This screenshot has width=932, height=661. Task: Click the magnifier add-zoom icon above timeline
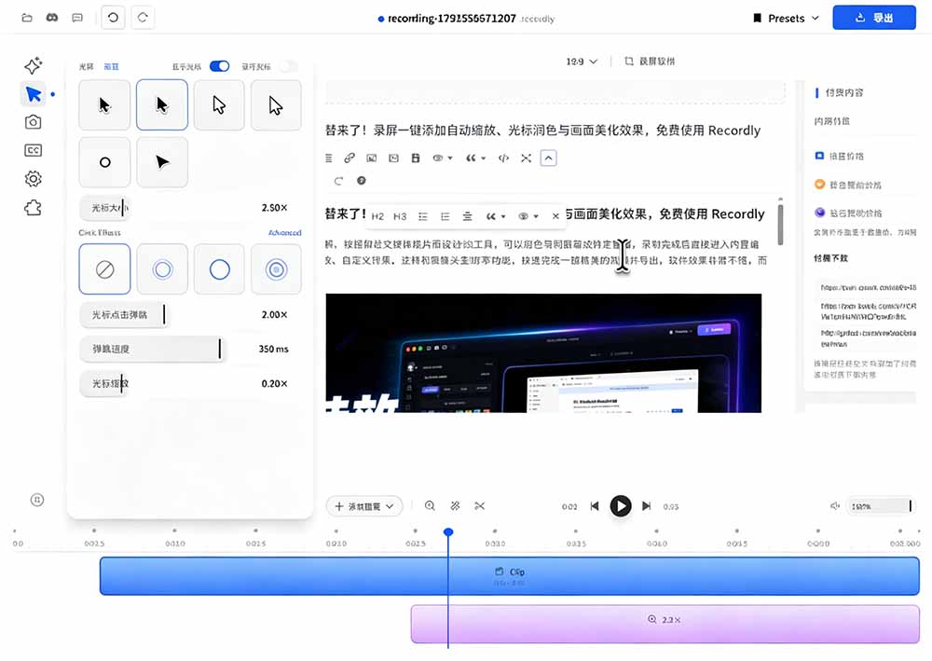click(x=430, y=506)
